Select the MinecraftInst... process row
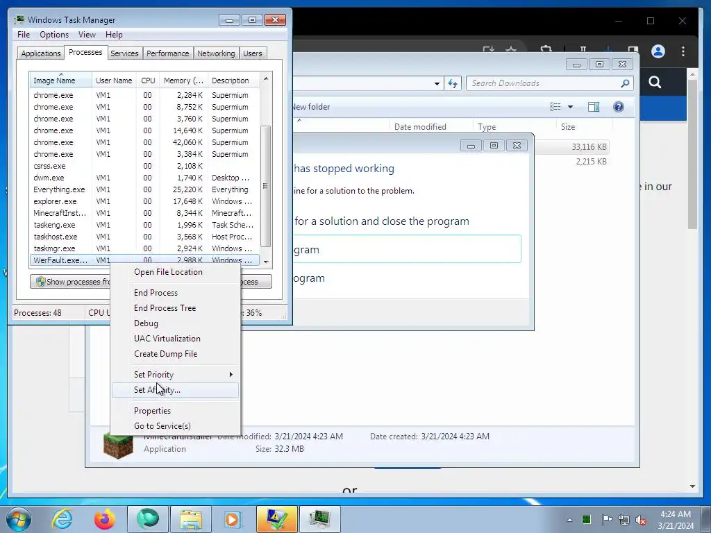Image resolution: width=711 pixels, height=533 pixels. point(144,213)
